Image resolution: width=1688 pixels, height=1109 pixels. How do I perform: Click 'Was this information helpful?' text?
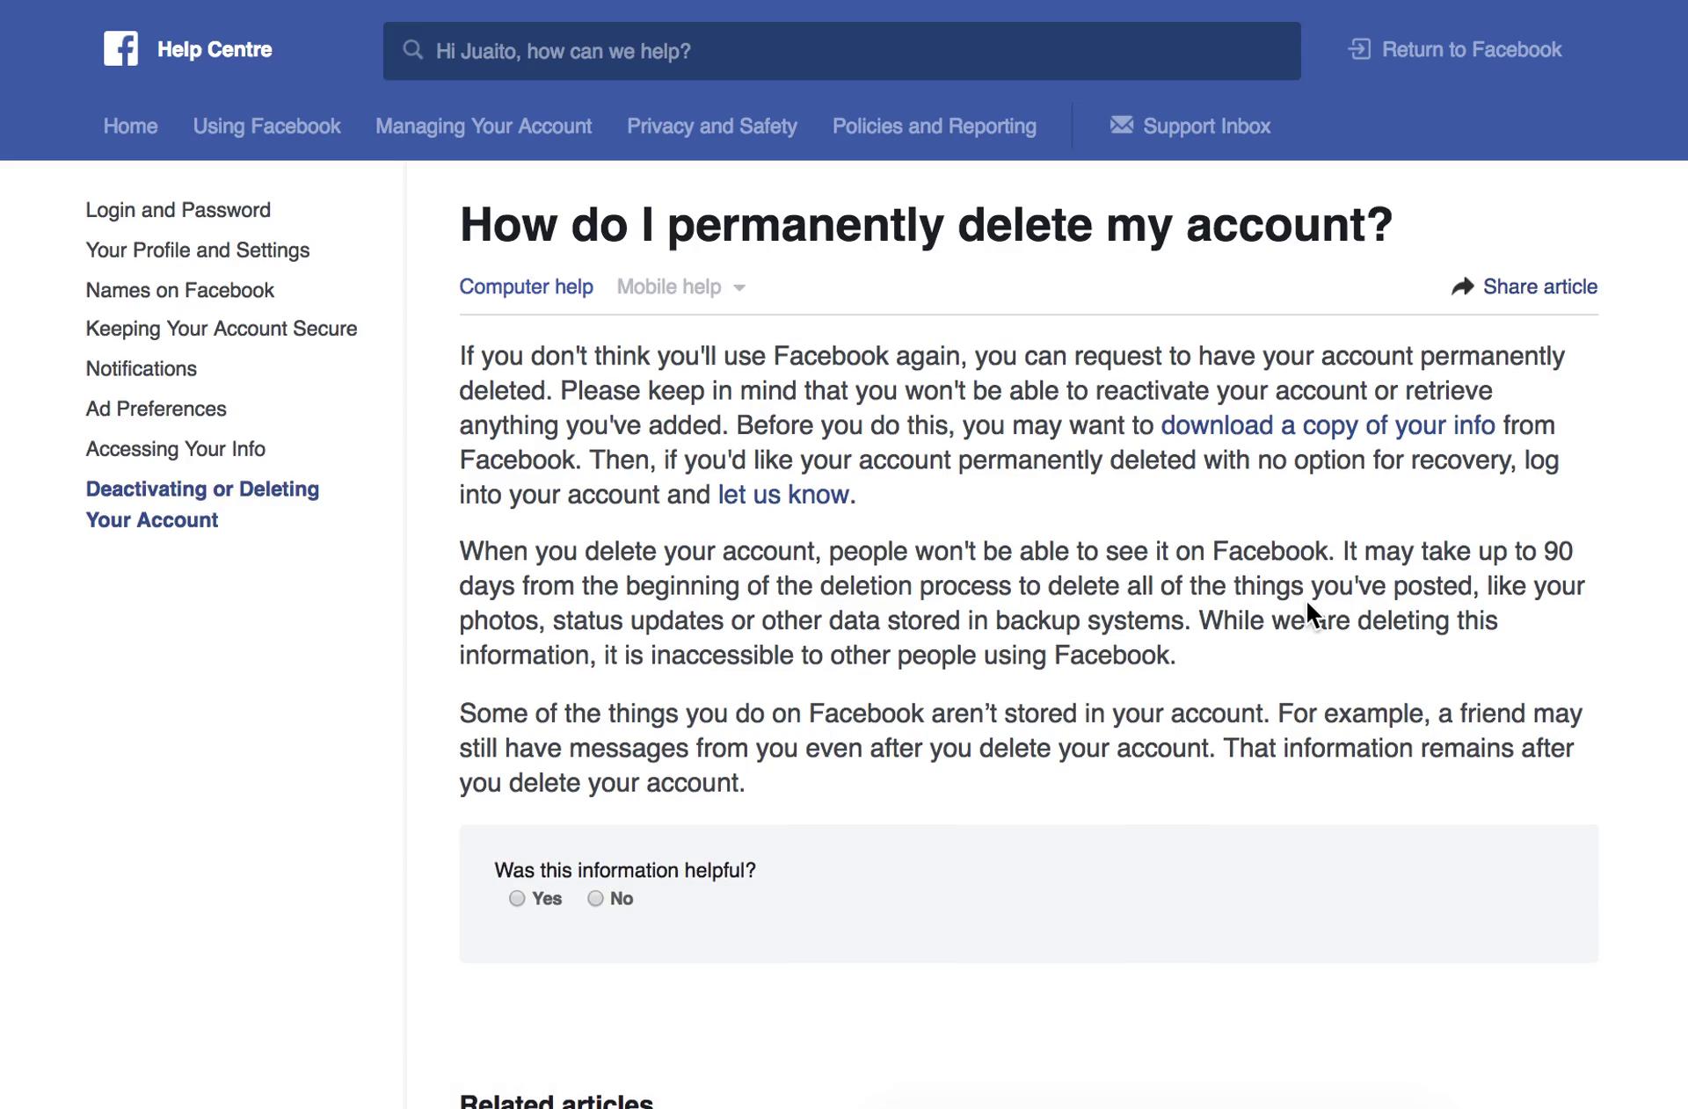(x=625, y=870)
